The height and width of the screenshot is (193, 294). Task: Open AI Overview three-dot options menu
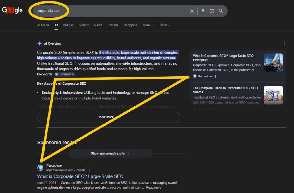(x=284, y=44)
